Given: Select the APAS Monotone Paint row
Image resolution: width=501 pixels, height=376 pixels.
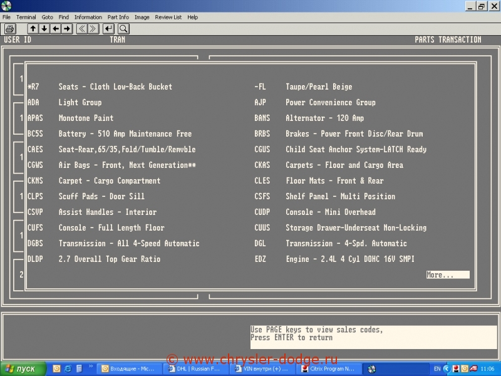Looking at the screenshot, I should click(70, 118).
